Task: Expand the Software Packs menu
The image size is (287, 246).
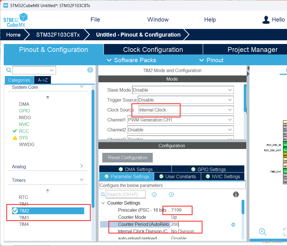Action: [x=131, y=60]
